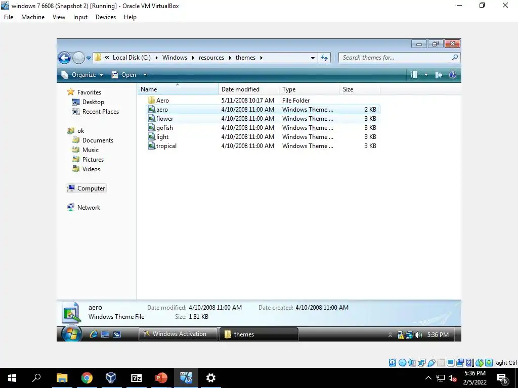518x388 pixels.
Task: Open Explorer help icon
Action: click(x=453, y=75)
